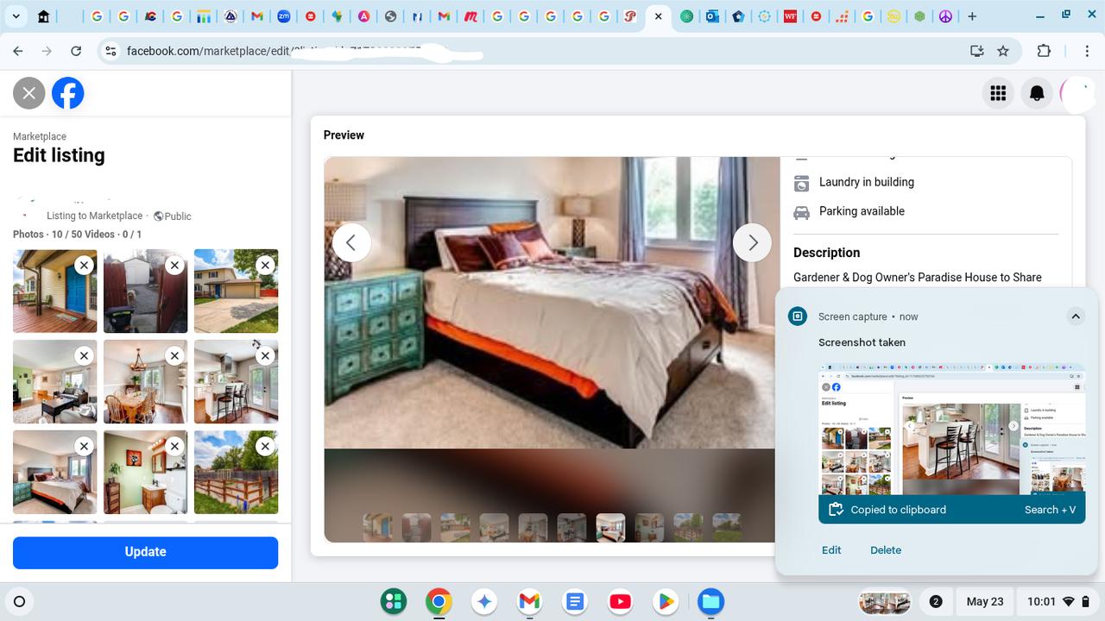The width and height of the screenshot is (1105, 621).
Task: Open Facebook notifications bell
Action: [1037, 93]
